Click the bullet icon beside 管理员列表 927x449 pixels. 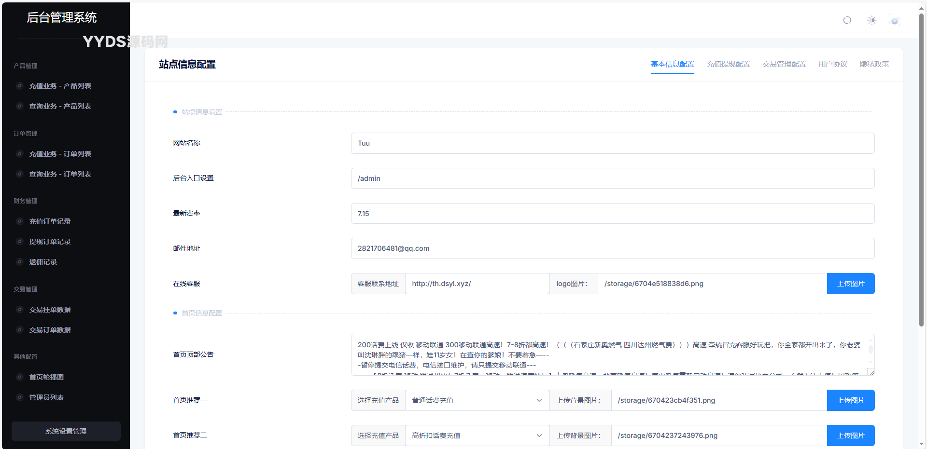(x=20, y=397)
